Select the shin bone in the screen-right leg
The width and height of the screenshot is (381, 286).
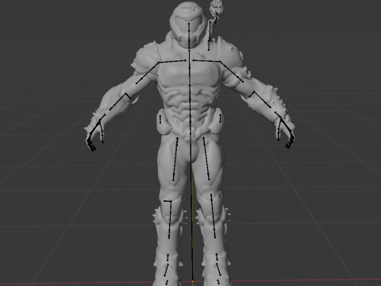[x=213, y=215]
